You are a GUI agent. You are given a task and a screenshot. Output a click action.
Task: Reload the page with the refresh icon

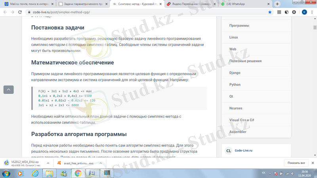[x=21, y=12]
